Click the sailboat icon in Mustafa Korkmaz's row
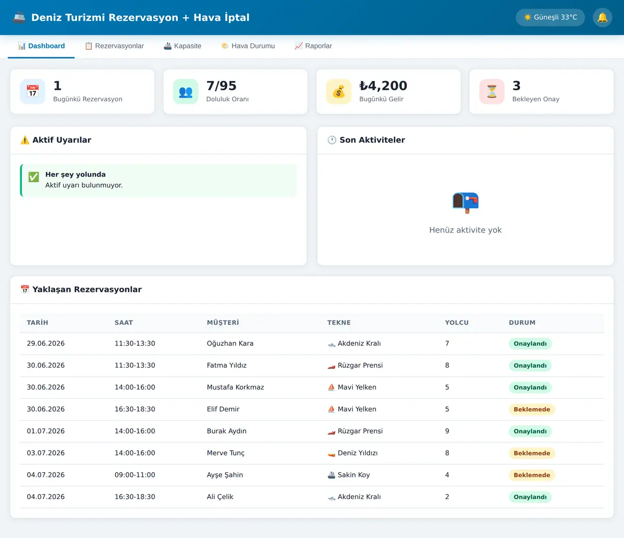624x538 pixels. point(331,387)
